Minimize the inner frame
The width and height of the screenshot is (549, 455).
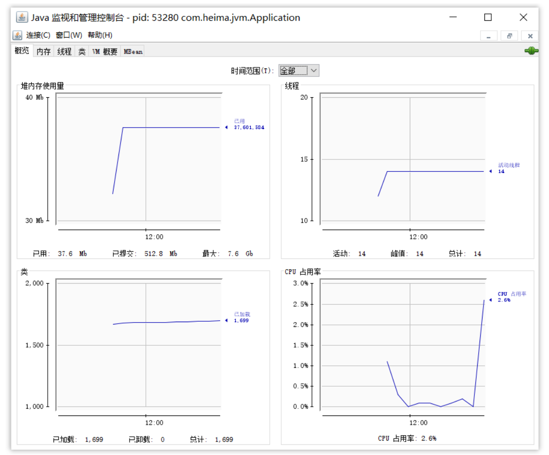coord(488,36)
